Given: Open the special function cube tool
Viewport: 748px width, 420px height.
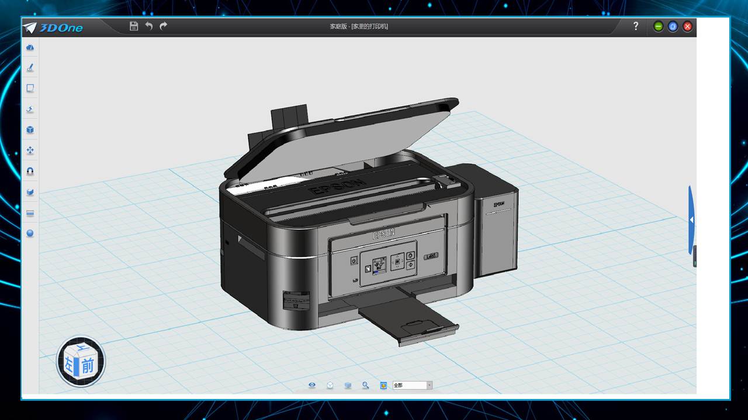Looking at the screenshot, I should (x=30, y=129).
